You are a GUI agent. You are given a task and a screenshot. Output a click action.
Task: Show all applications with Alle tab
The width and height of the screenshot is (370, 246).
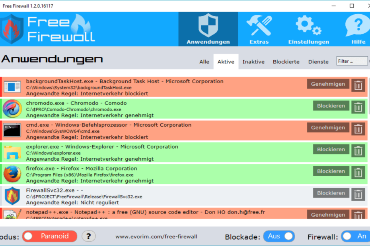pyautogui.click(x=204, y=61)
